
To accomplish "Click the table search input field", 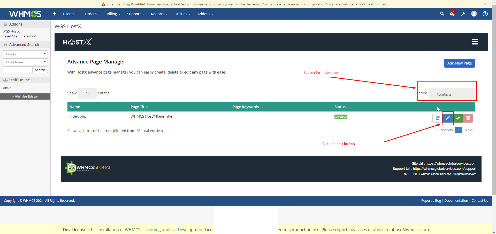I will [x=451, y=94].
